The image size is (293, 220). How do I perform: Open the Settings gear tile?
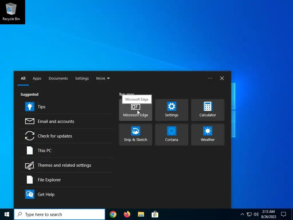pos(172,110)
